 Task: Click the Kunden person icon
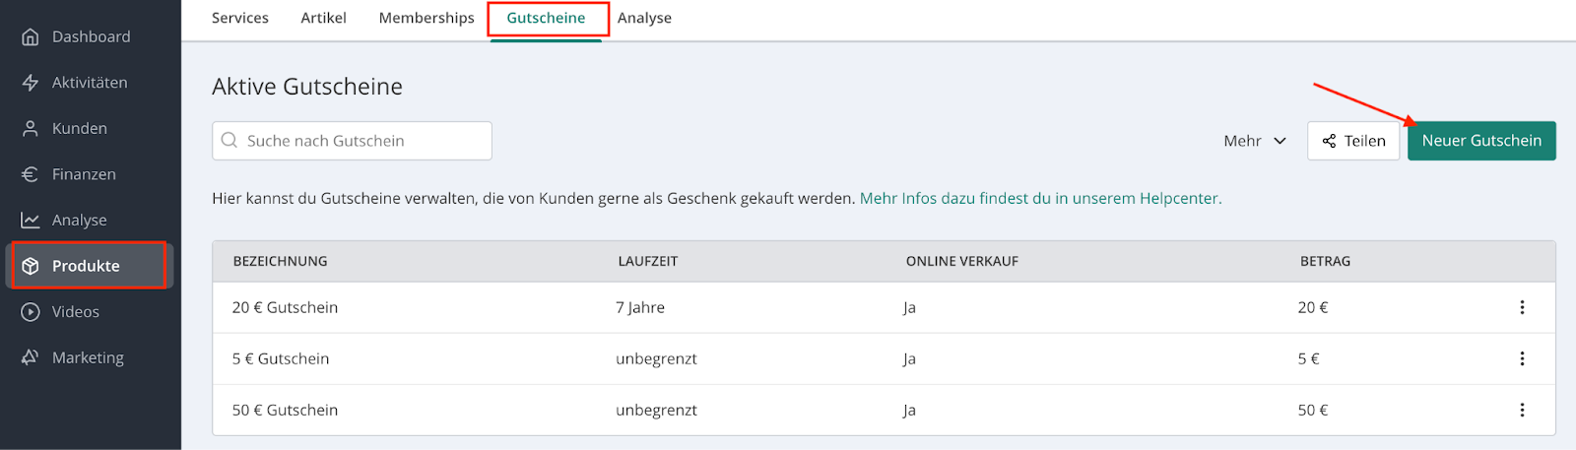click(31, 129)
